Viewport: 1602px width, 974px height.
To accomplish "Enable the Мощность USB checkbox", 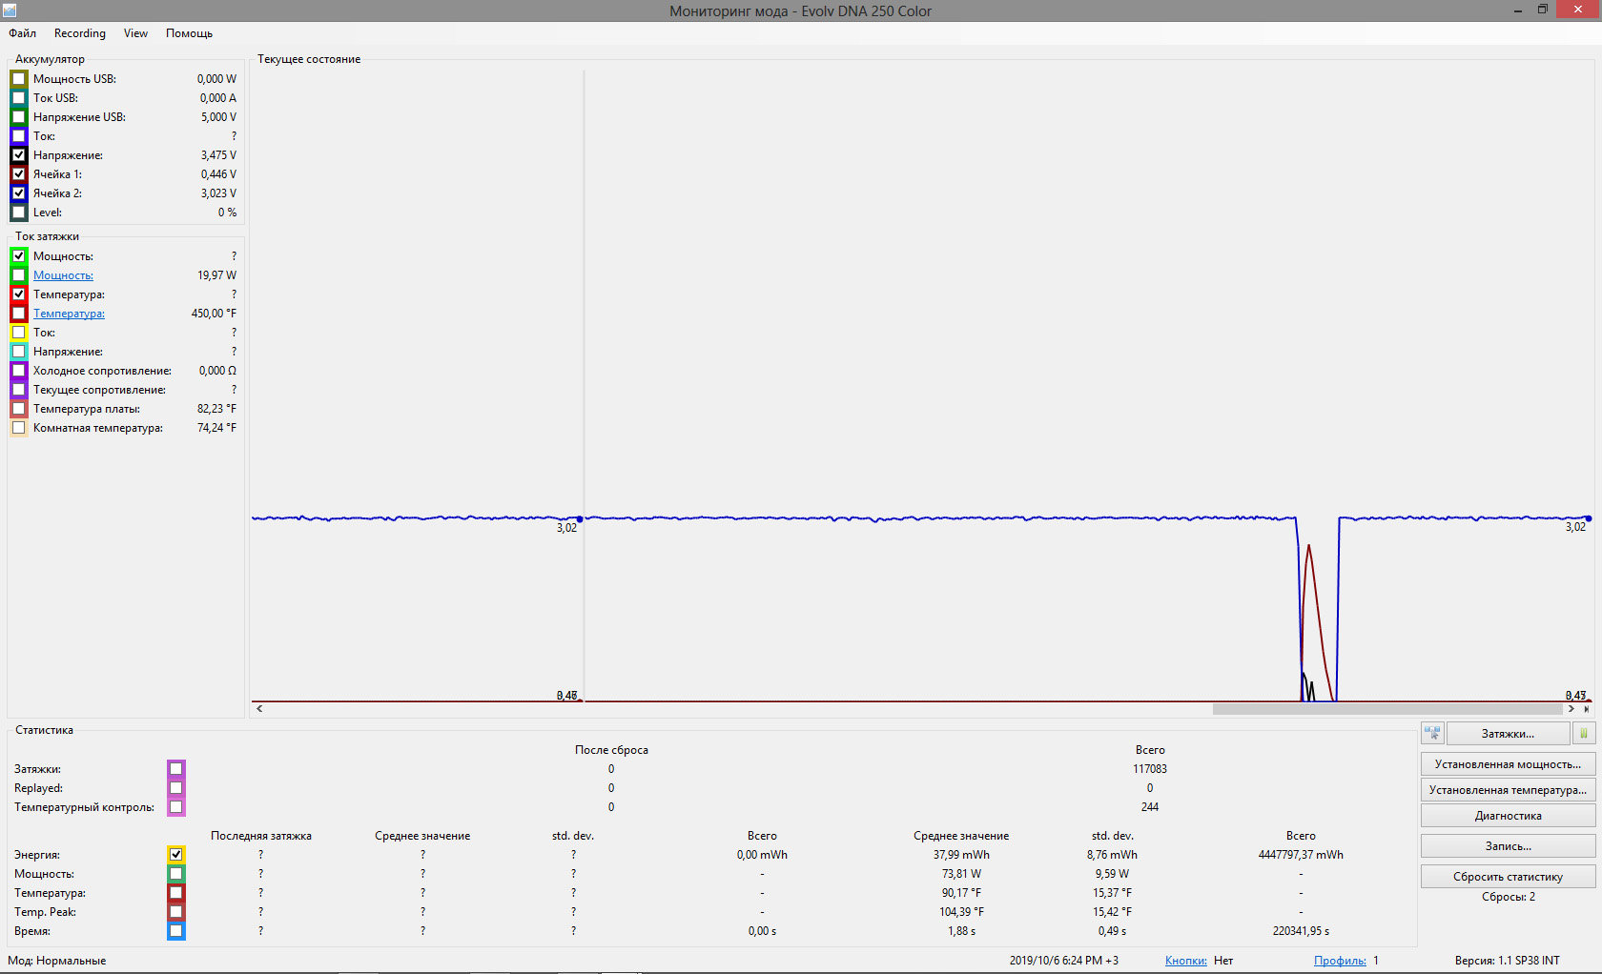I will point(19,79).
